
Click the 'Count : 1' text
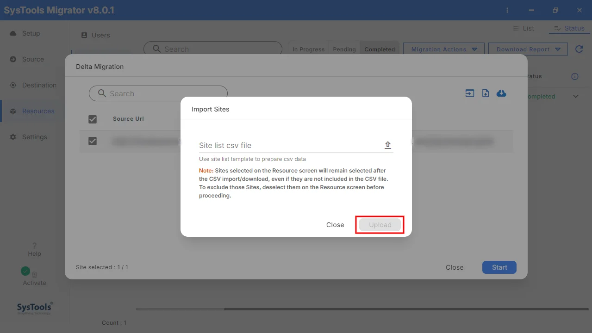pyautogui.click(x=114, y=323)
